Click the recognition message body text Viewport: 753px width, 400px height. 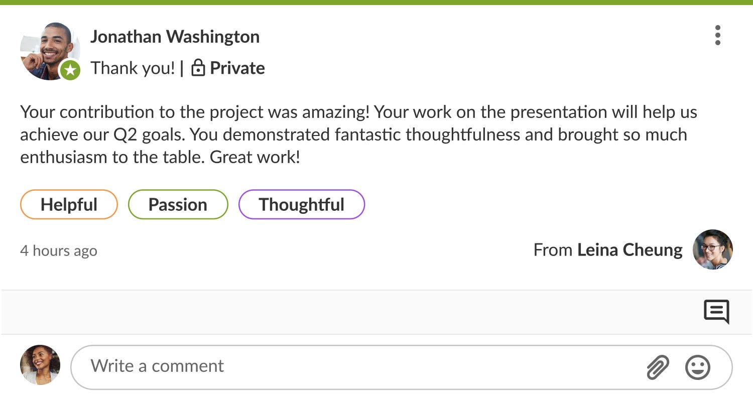(351, 135)
